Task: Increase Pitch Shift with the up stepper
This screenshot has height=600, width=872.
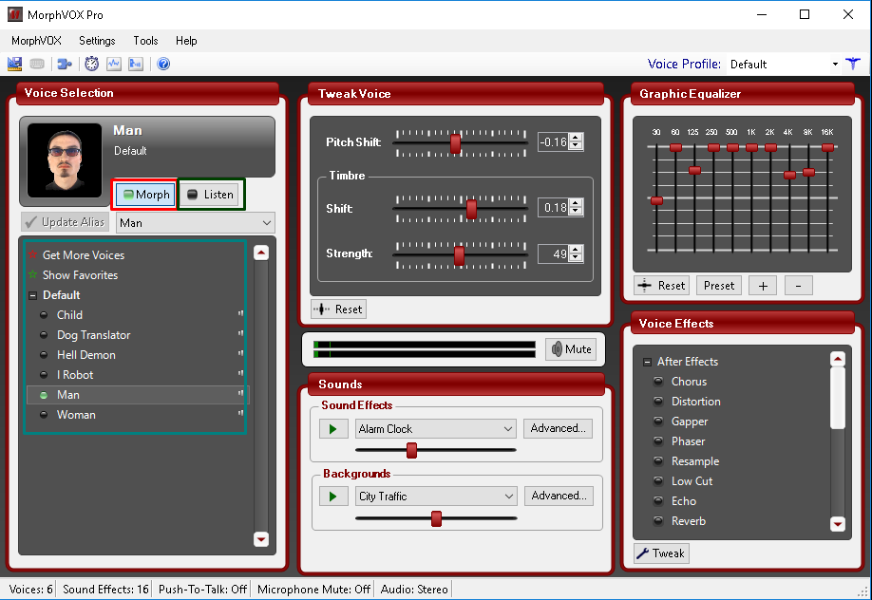Action: tap(577, 138)
